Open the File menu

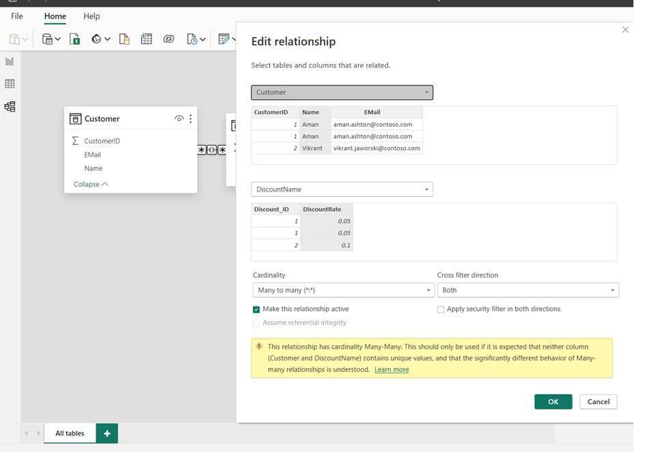(16, 16)
